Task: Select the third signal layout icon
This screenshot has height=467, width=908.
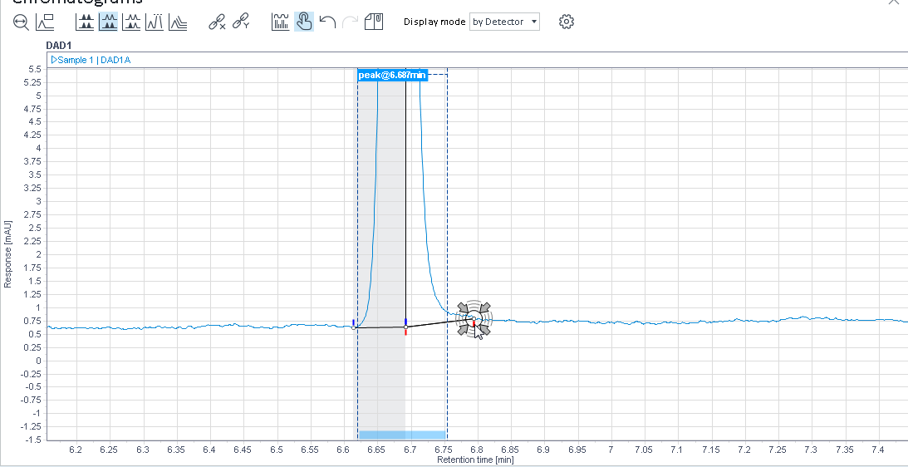Action: pyautogui.click(x=131, y=22)
